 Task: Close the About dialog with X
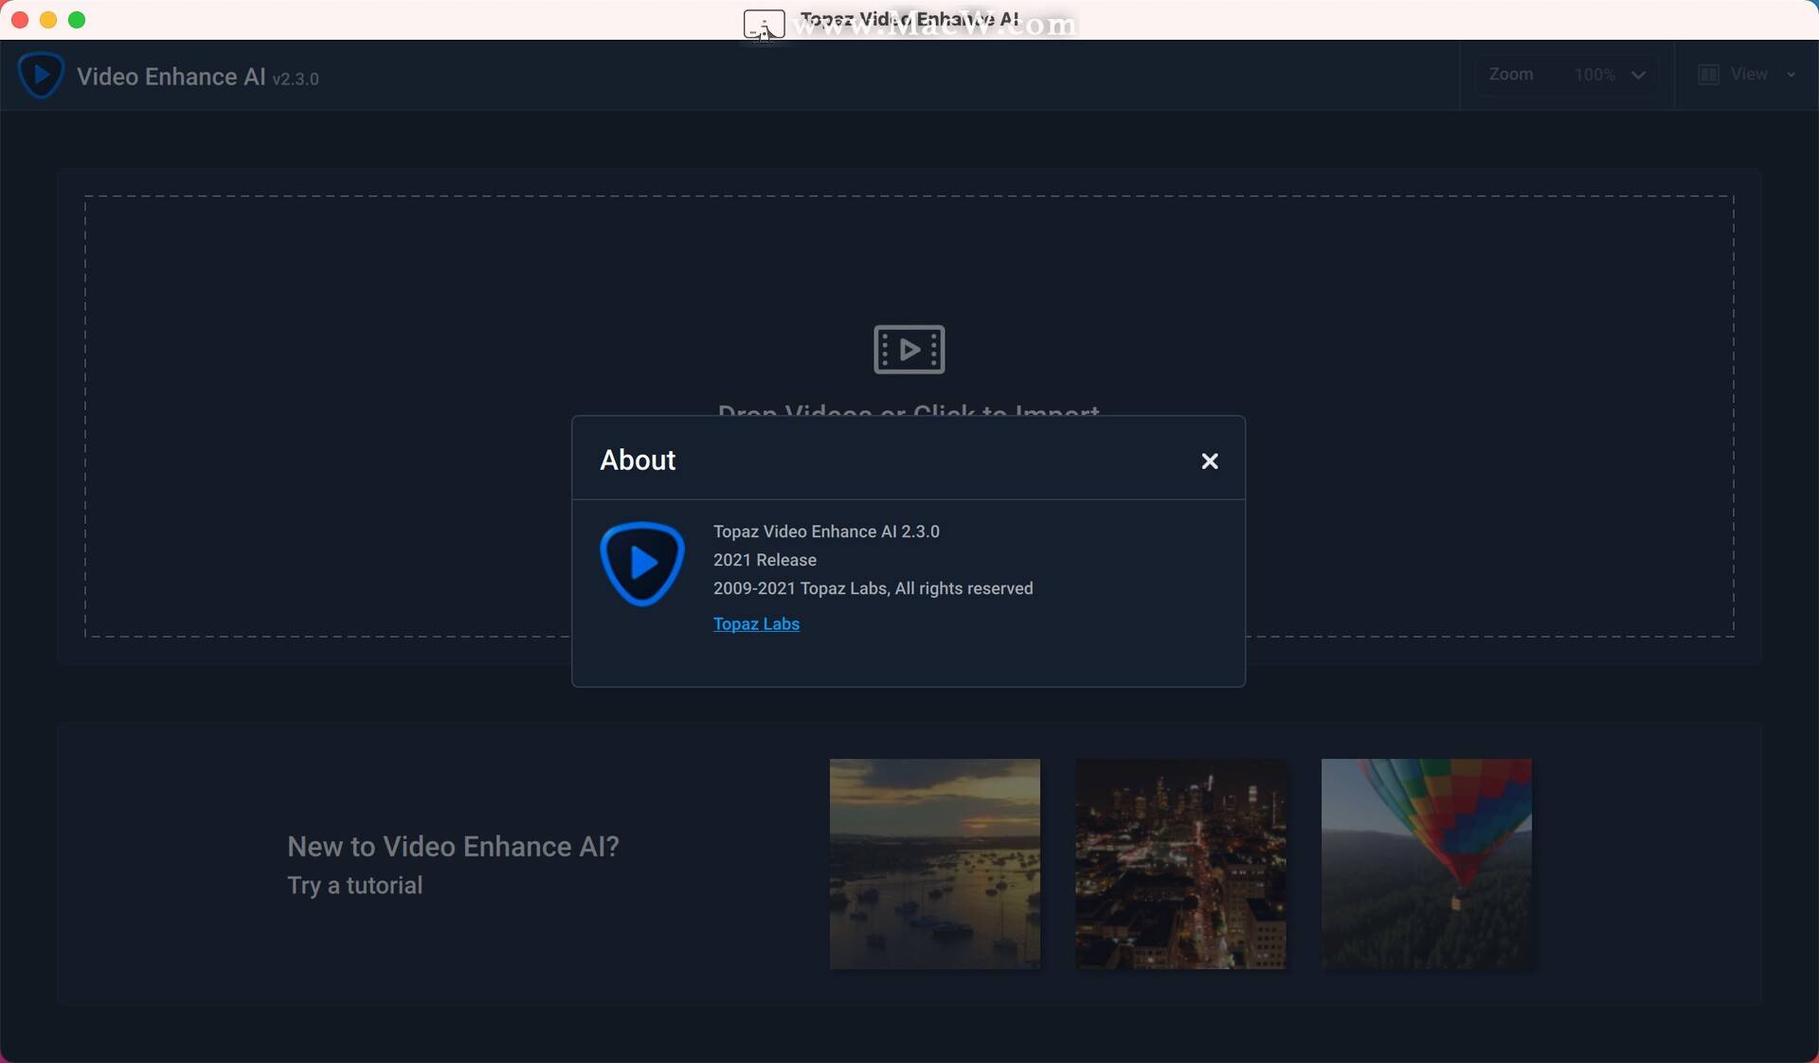click(1209, 461)
